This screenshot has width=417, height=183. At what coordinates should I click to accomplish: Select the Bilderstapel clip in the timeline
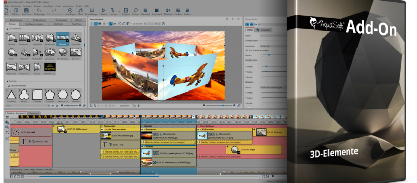point(76,129)
